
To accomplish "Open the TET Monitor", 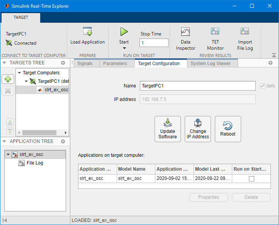I will click(x=215, y=31).
